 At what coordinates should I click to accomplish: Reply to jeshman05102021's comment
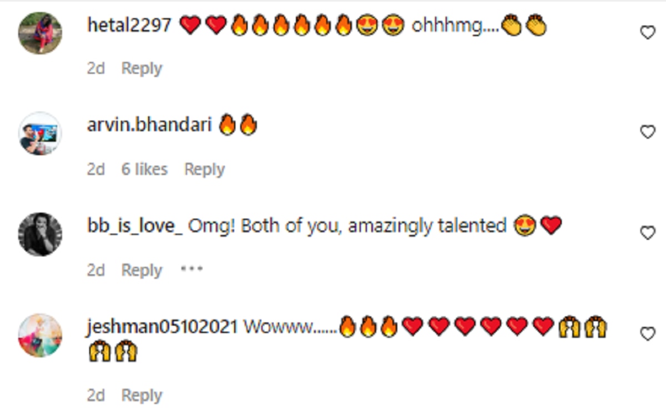point(142,396)
